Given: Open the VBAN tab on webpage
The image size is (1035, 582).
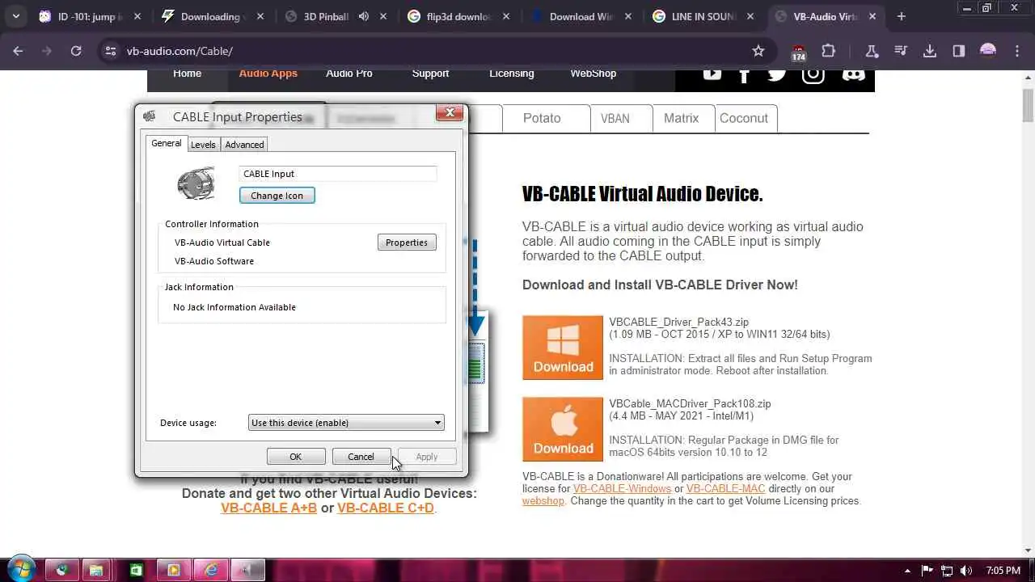Looking at the screenshot, I should [x=615, y=118].
